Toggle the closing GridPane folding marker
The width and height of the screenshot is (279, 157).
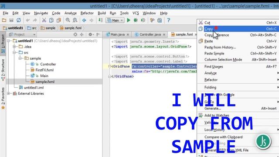click(109, 76)
